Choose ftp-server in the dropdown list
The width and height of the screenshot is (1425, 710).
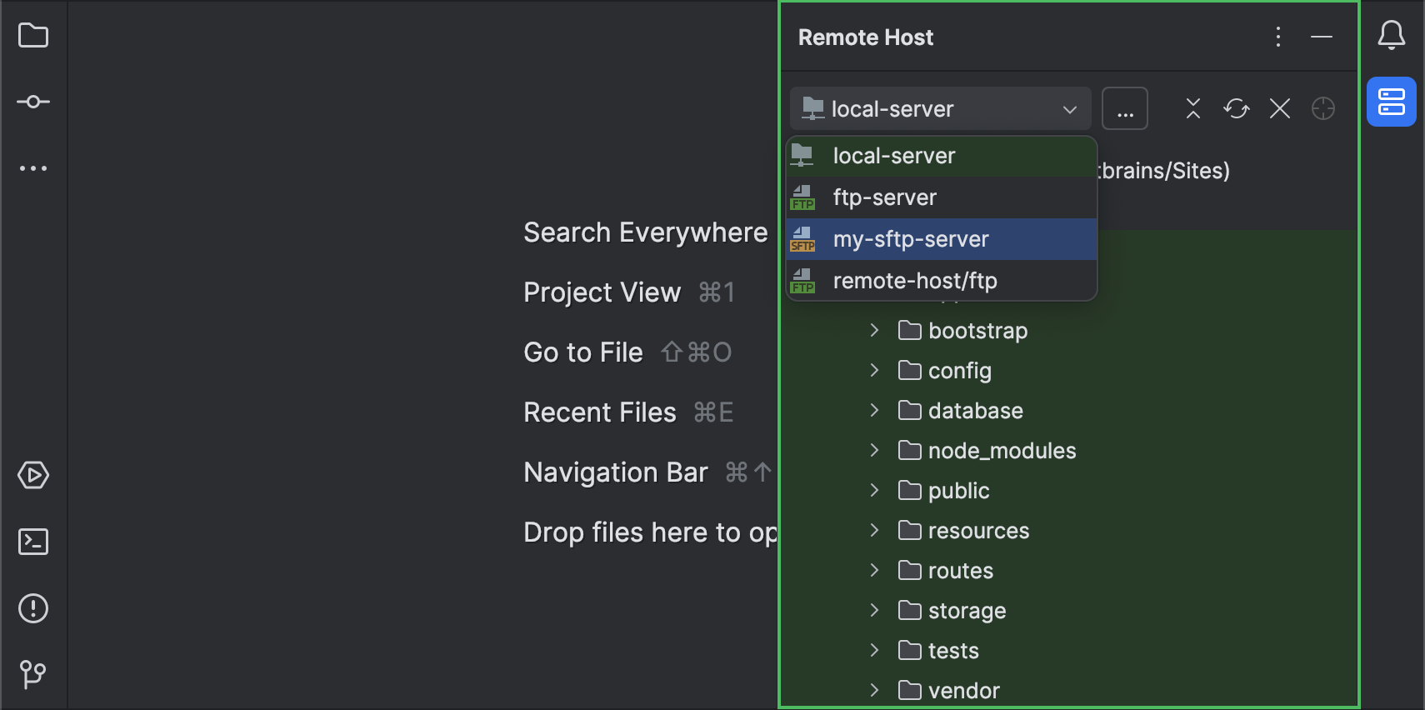[884, 197]
